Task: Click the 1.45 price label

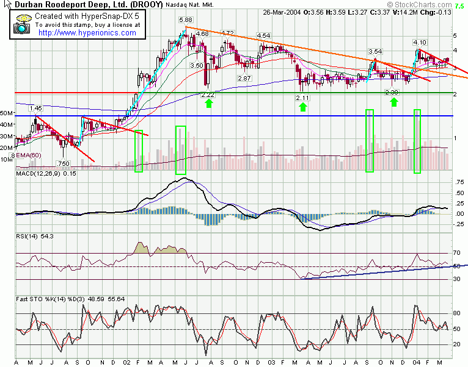Action: click(x=35, y=108)
